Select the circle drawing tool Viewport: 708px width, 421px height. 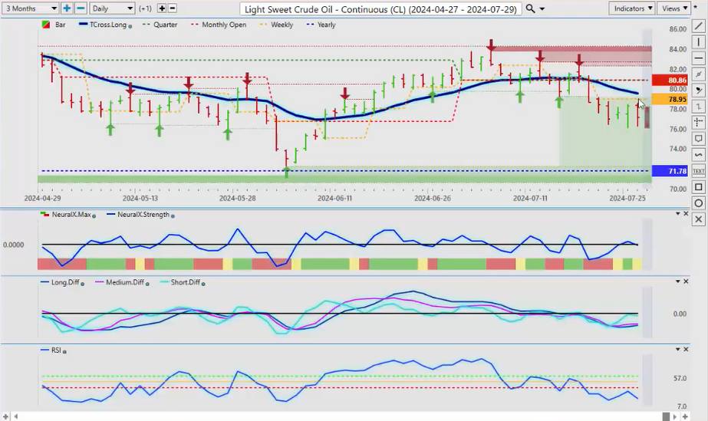coord(698,203)
